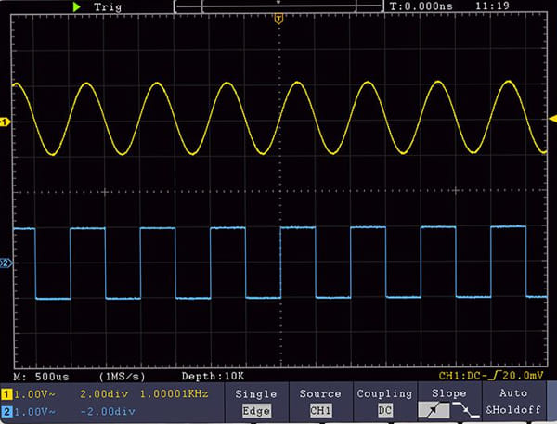Open the Single Edge trigger menu
This screenshot has height=424, width=557.
256,403
